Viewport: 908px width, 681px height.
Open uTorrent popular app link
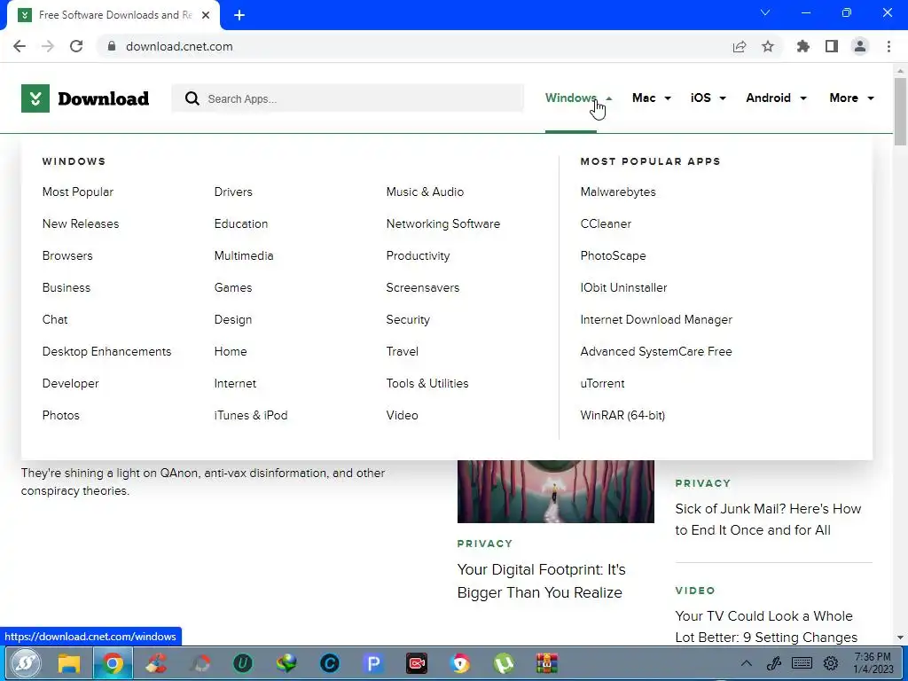click(602, 383)
